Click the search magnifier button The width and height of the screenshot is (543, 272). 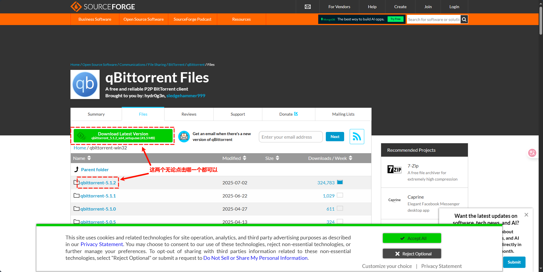tap(464, 20)
